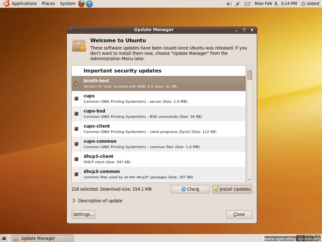Select Update Manager in the taskbar
The width and height of the screenshot is (322, 242).
42,238
